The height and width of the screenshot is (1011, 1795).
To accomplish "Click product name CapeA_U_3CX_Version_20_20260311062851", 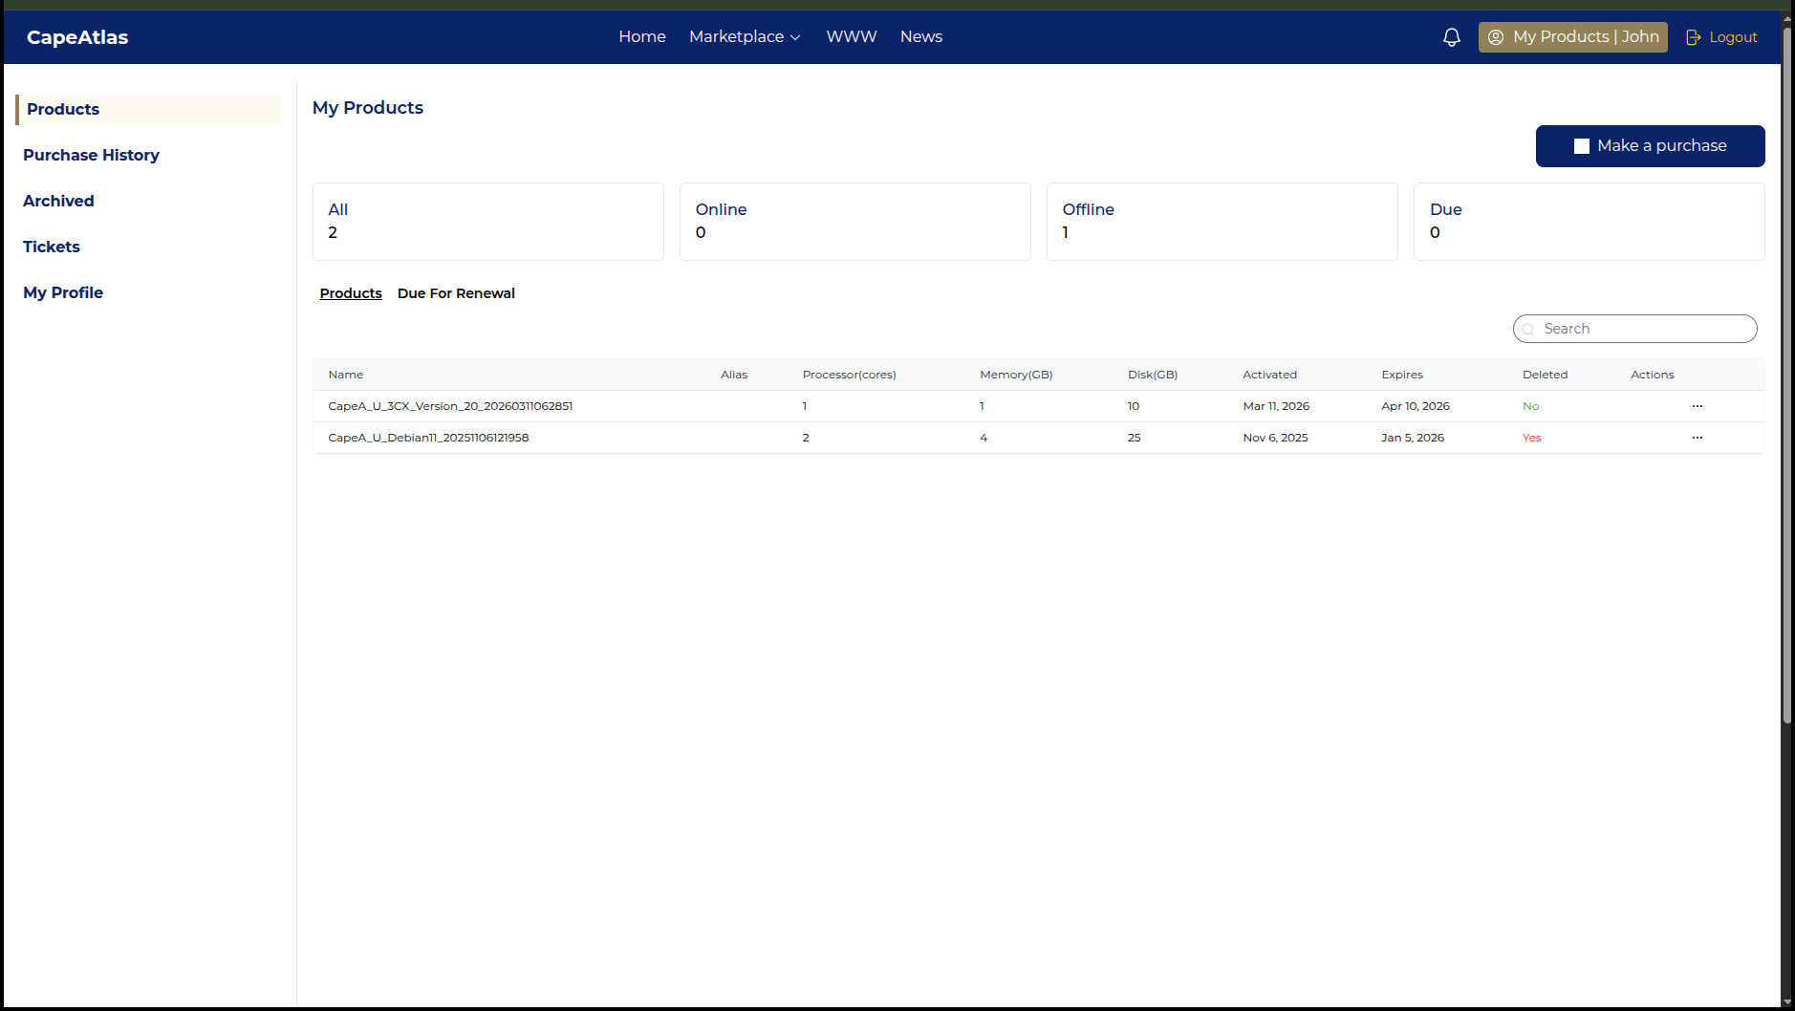I will pos(450,406).
